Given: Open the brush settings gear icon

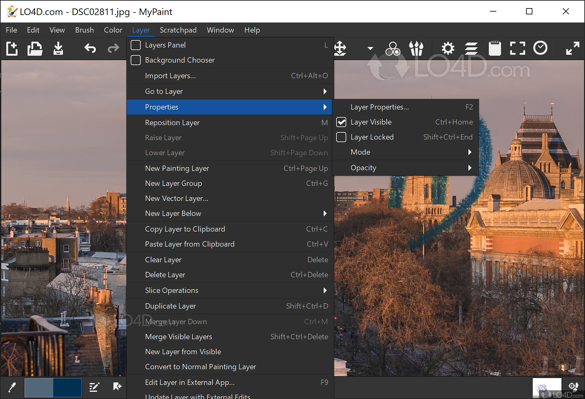Looking at the screenshot, I should pos(448,49).
